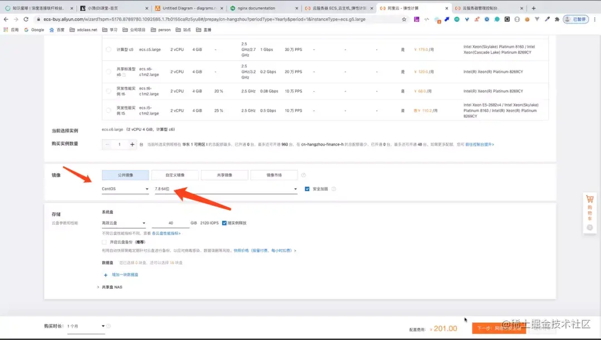Open a new browser tab with the plus button

click(534, 8)
